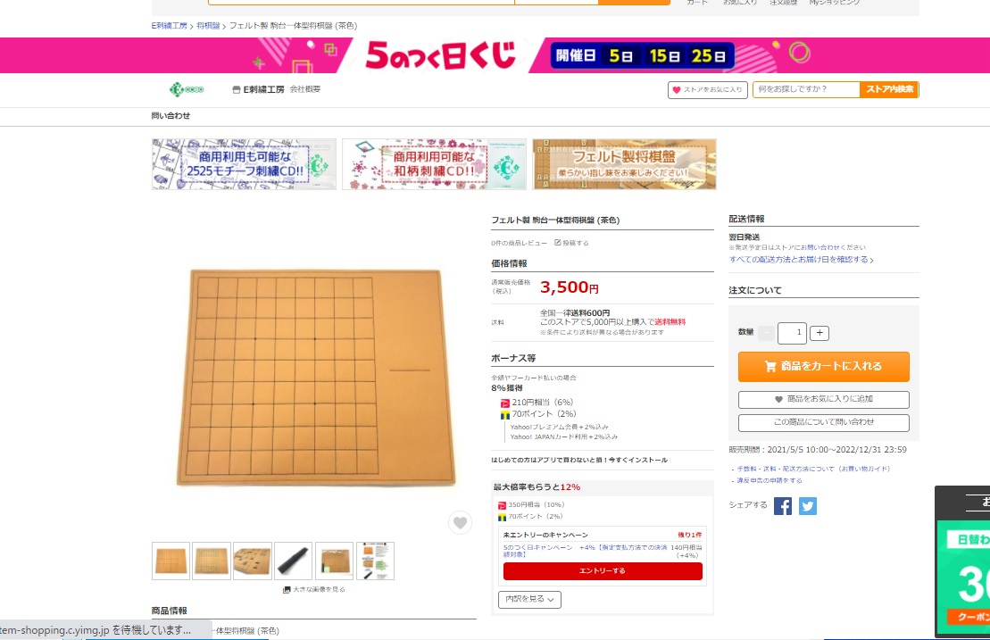
Task: Open felt shogi board banner
Action: [x=624, y=164]
